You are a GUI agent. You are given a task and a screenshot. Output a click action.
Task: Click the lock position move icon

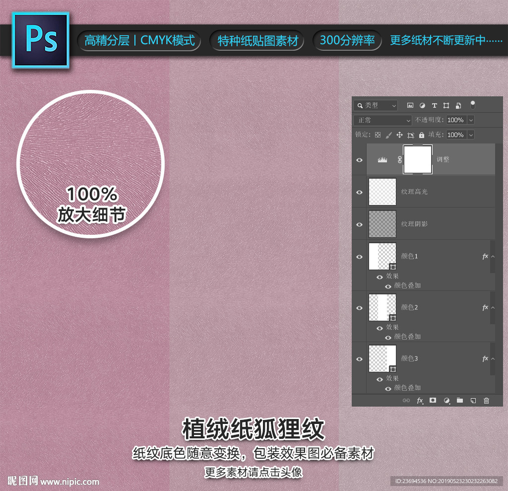pos(399,135)
